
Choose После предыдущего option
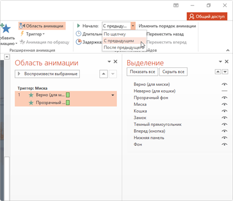[124, 47]
